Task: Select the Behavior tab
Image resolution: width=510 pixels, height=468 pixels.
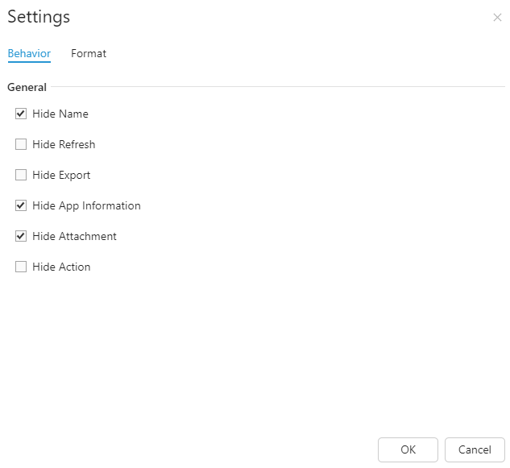Action: pos(29,53)
